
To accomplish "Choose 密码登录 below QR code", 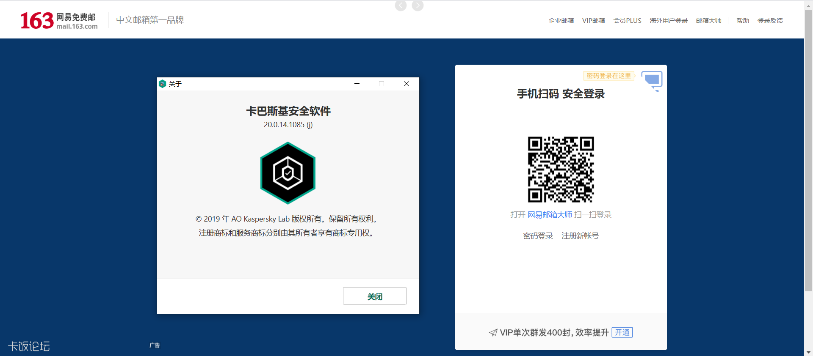I will 538,236.
